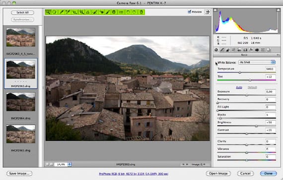This screenshot has width=283, height=180.
Task: Switch to the Effects tab
Action: coord(251,50)
